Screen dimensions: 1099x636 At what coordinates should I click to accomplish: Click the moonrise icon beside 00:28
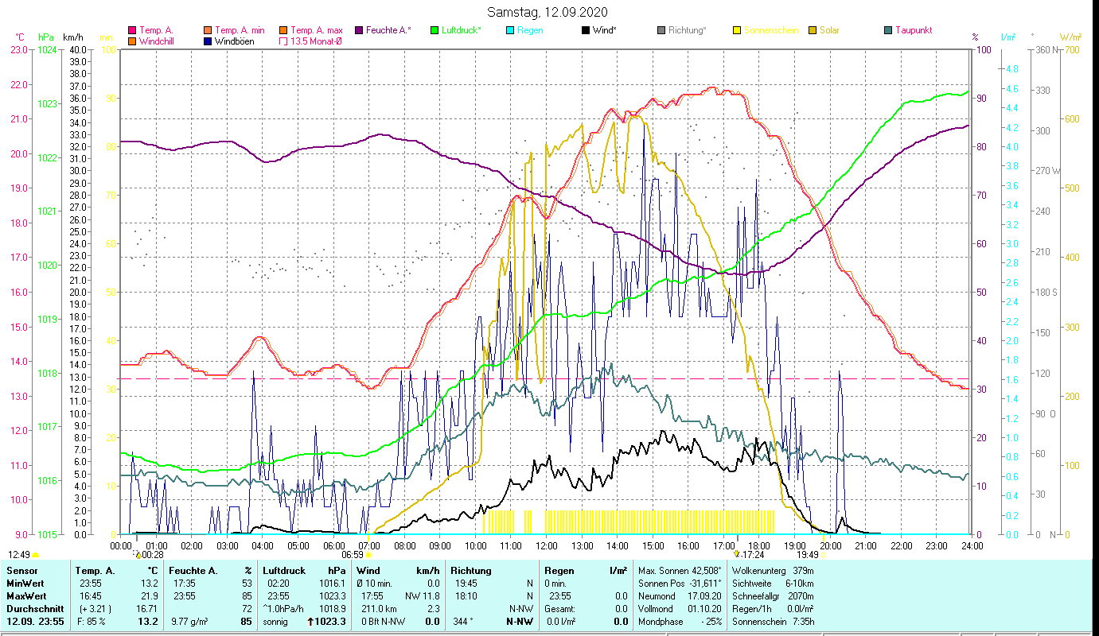(138, 555)
